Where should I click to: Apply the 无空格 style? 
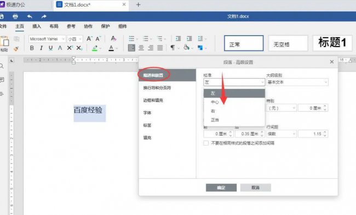coord(288,43)
